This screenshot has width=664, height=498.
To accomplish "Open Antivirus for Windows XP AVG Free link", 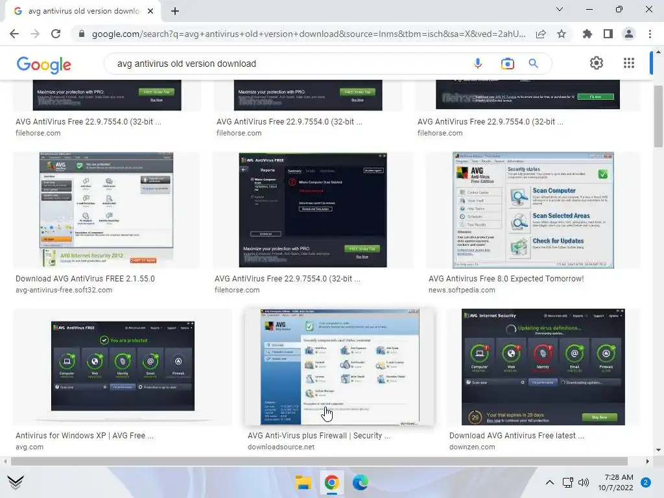I will tap(85, 435).
